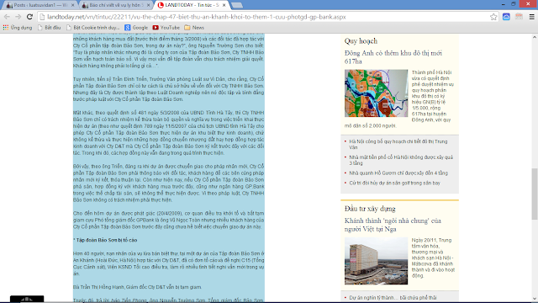Open the Bật Cookie trình duyệt bookmark

93,28
